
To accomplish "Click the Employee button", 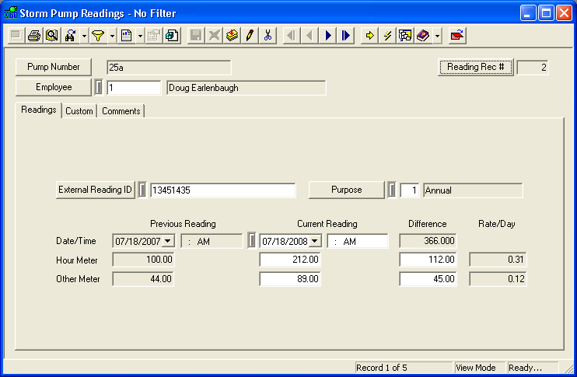I will tap(54, 87).
